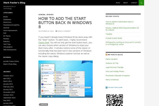159x106 pixels.
Task: Open the Databases category
Action: pyautogui.click(x=7, y=19)
